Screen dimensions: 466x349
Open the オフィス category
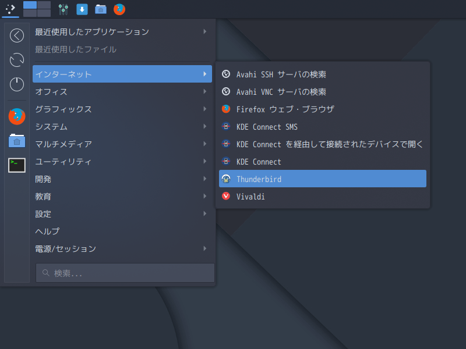click(122, 91)
